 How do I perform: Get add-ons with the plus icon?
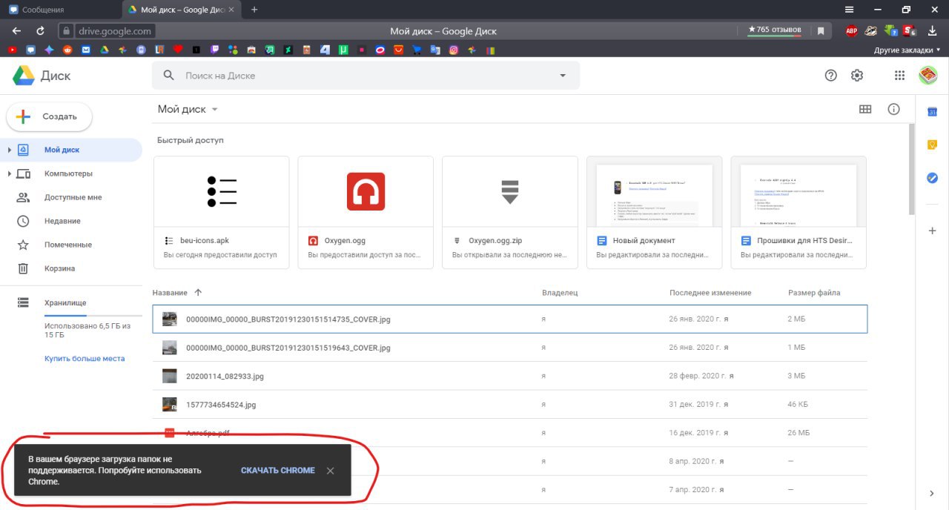[x=933, y=231]
